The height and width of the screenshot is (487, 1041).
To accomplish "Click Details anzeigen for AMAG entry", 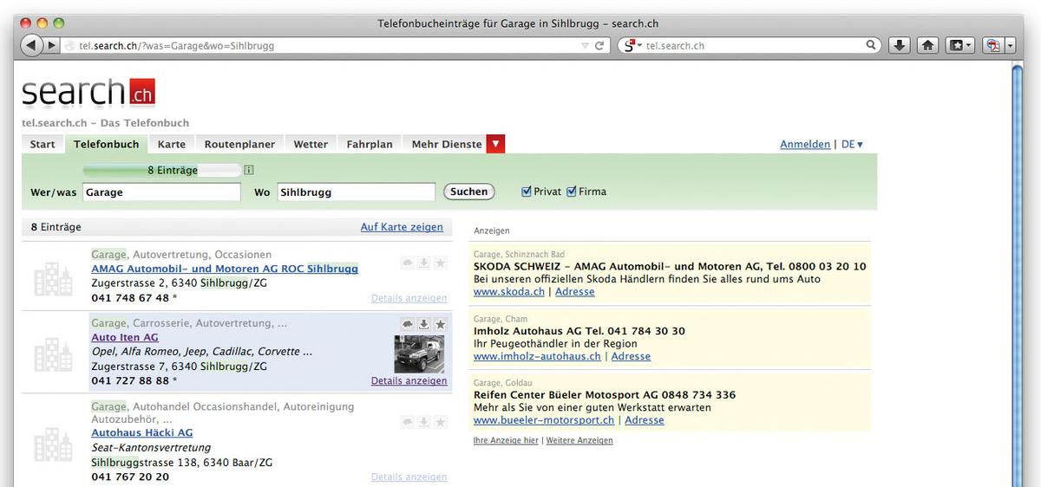I will 409,298.
